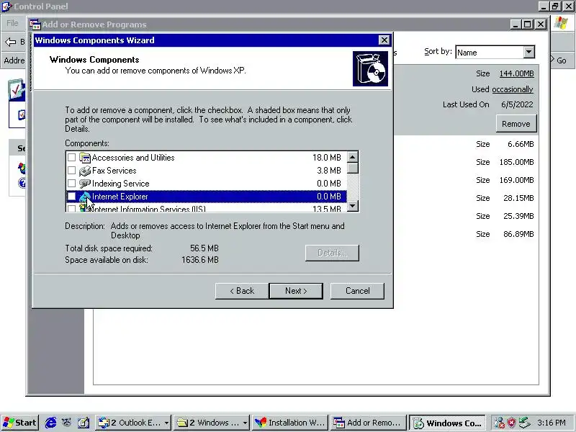
Task: Click the 3:16 PM taskbar clock
Action: [551, 423]
